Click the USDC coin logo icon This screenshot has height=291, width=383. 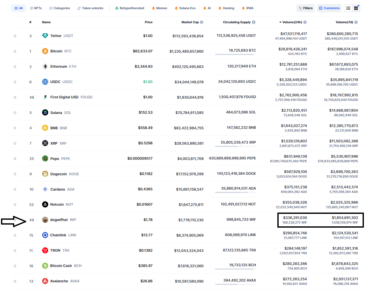point(45,82)
